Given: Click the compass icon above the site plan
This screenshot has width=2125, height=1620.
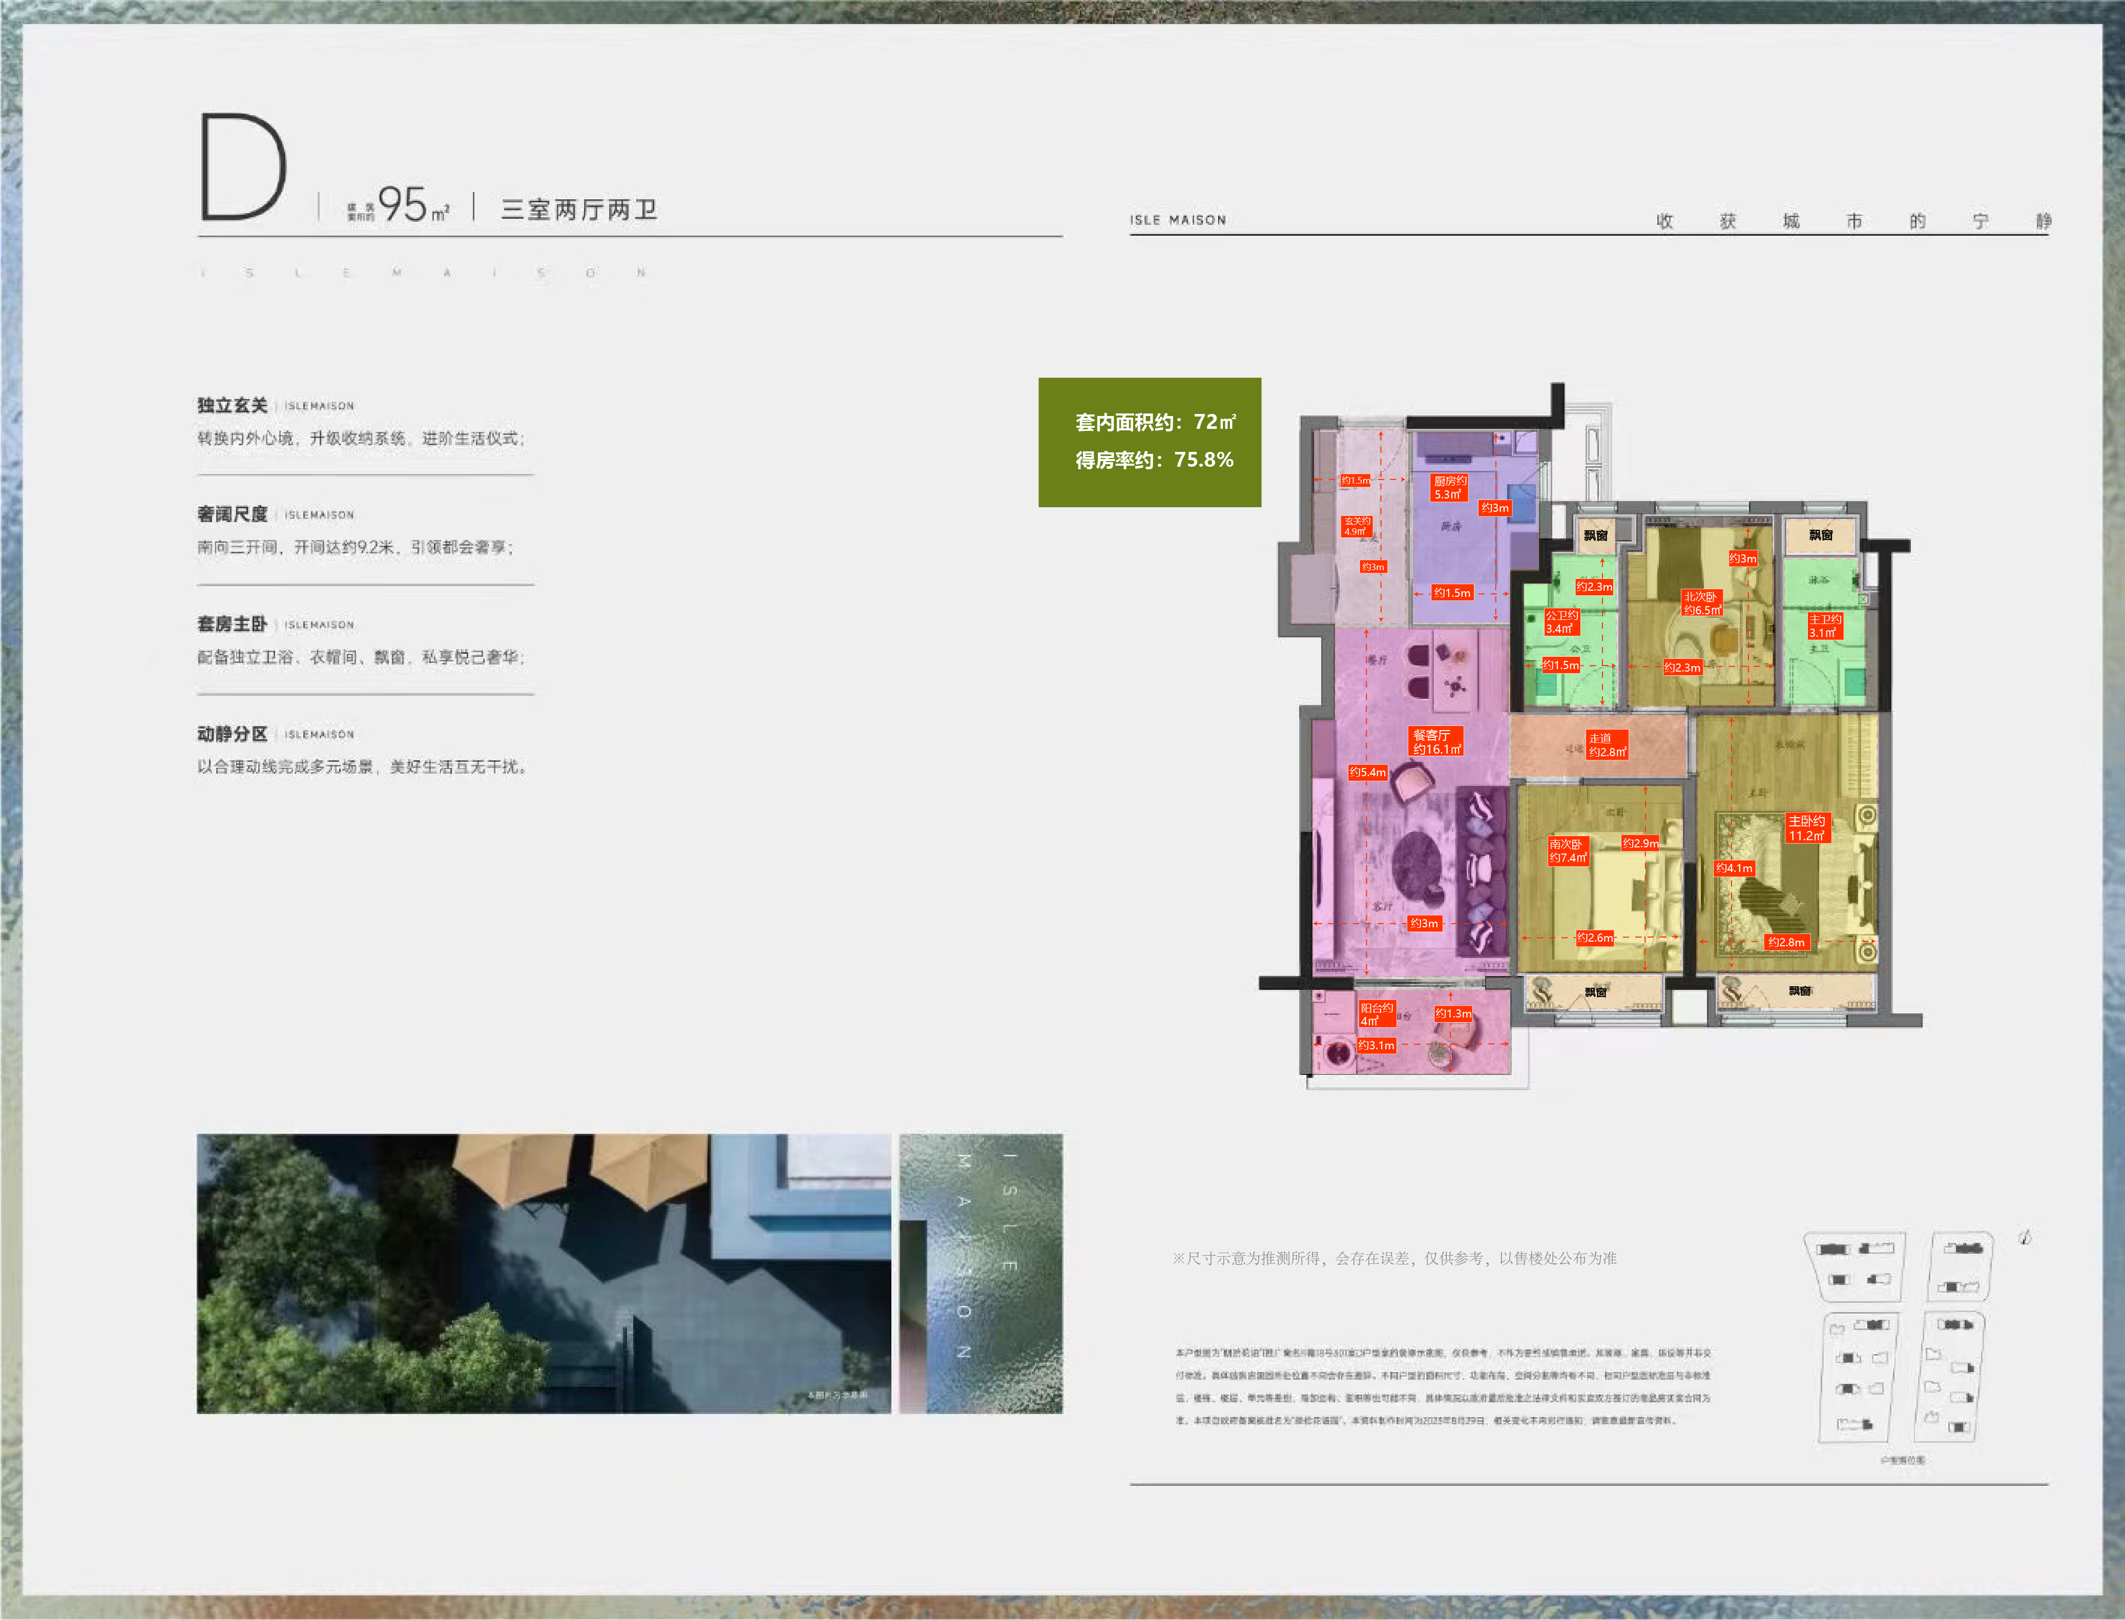Looking at the screenshot, I should tap(2025, 1237).
